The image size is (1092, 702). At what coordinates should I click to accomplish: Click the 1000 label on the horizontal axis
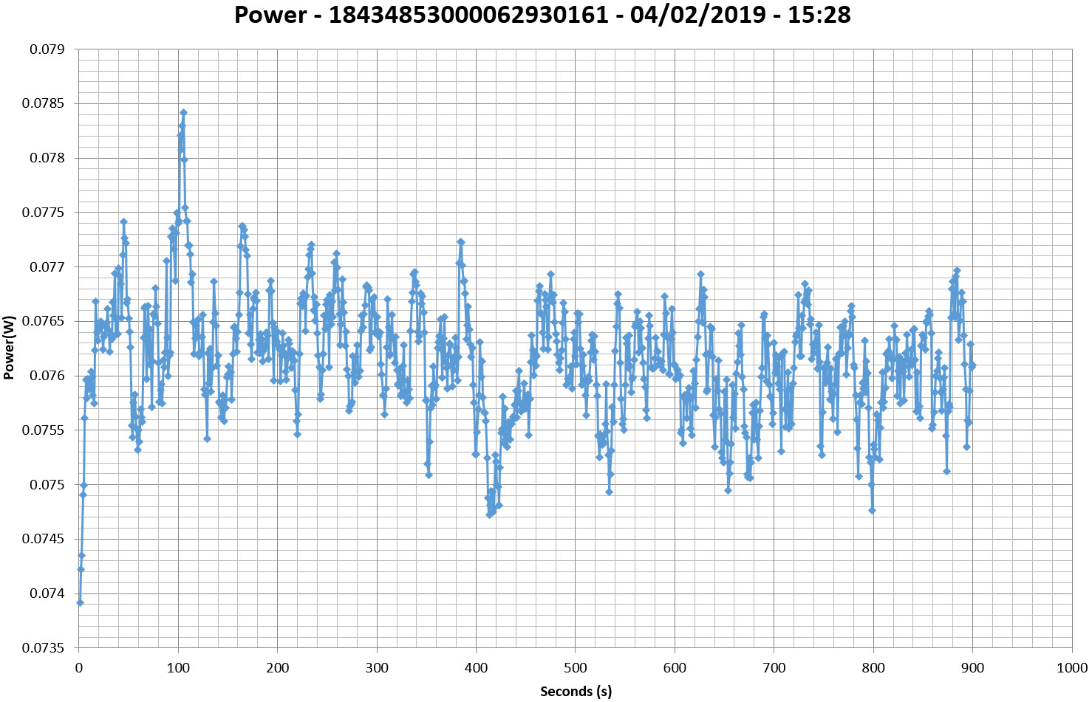click(x=1071, y=668)
